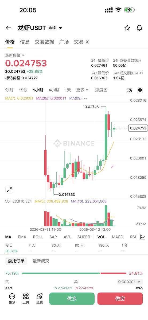The height and width of the screenshot is (320, 148).
Task: Tap the red 做空 short button
Action: point(120,299)
